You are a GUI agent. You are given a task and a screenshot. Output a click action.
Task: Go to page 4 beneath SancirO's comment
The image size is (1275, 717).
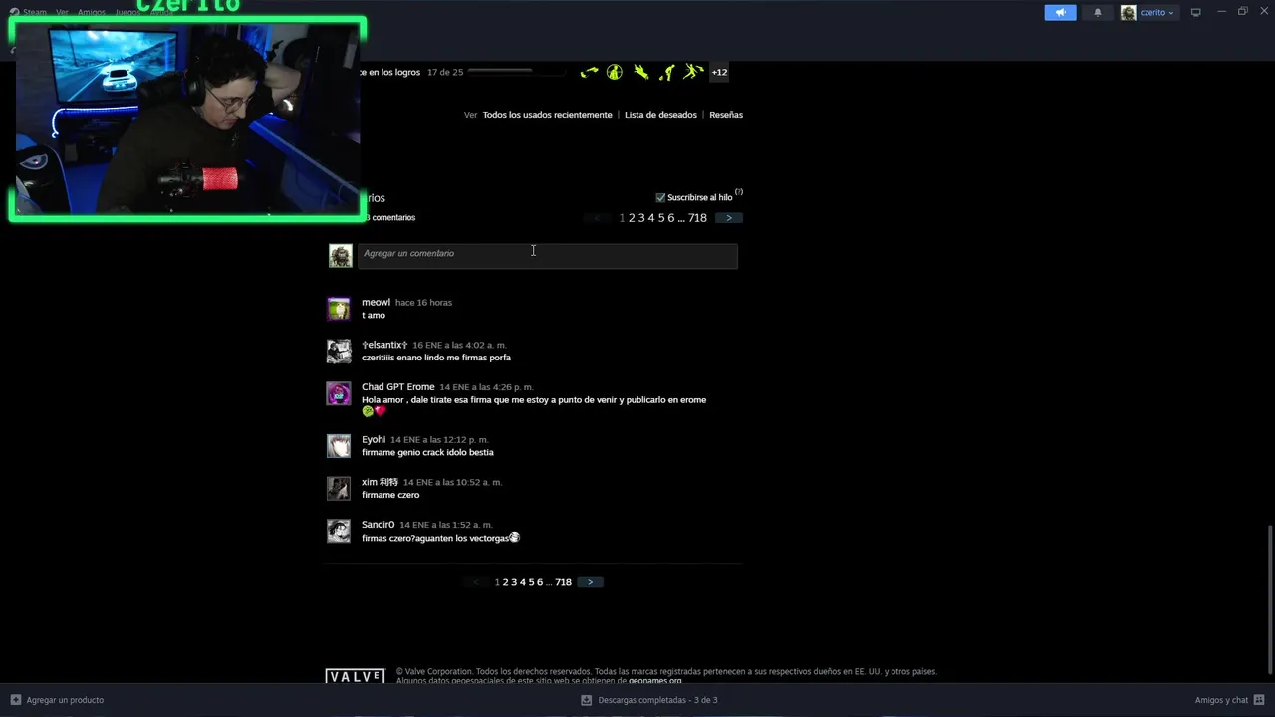tap(523, 582)
